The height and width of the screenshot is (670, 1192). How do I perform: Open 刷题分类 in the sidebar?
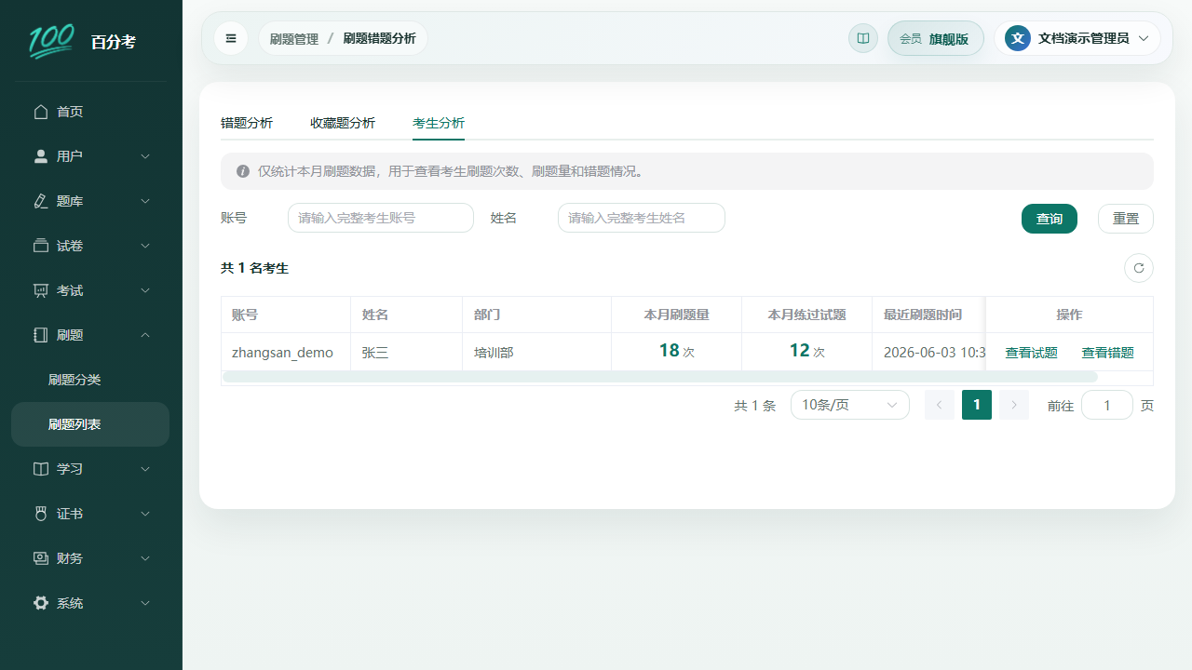(90, 380)
